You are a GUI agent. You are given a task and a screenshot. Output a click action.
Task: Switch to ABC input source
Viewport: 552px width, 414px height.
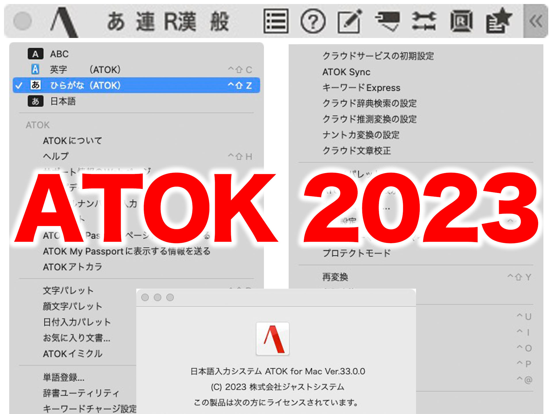[x=59, y=54]
